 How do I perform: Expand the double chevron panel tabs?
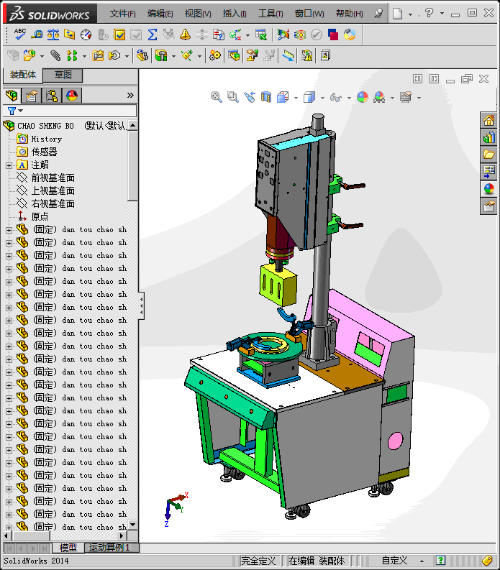[x=130, y=96]
